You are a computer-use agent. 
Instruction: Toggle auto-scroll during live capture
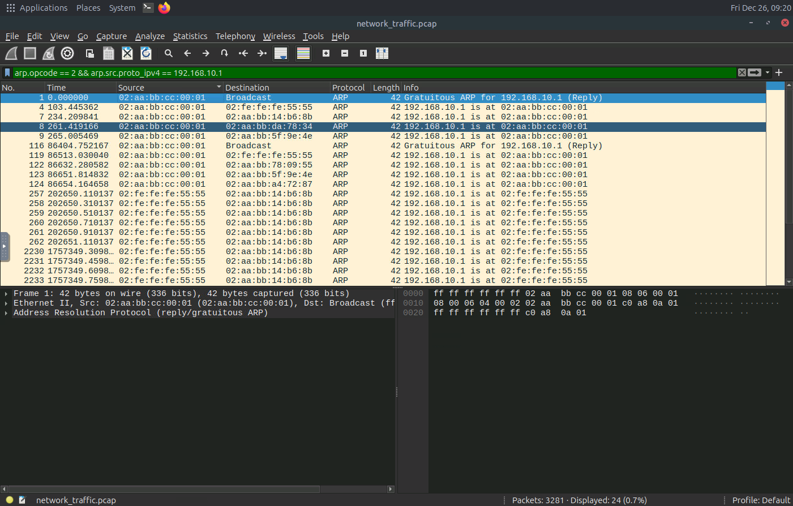281,53
